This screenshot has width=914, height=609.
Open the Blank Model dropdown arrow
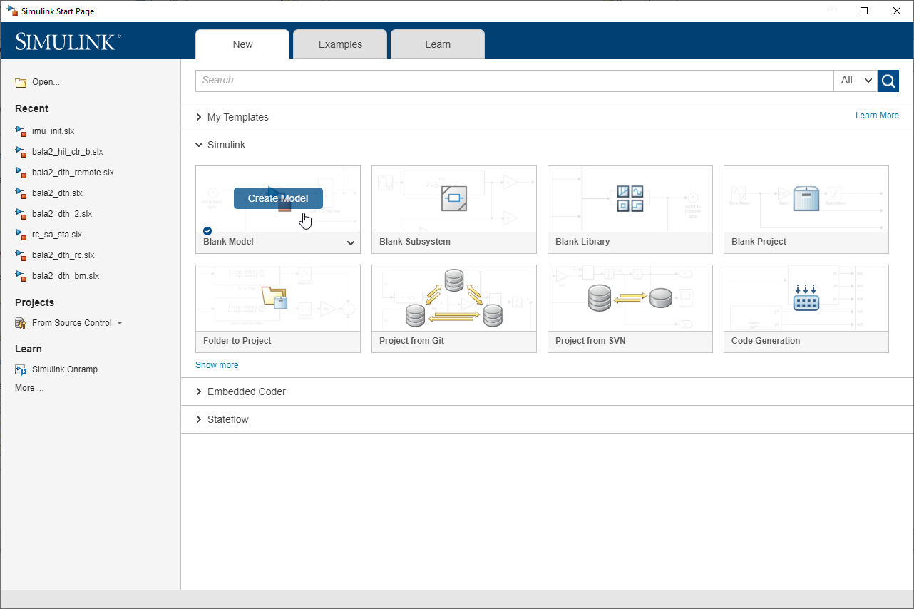pos(351,242)
